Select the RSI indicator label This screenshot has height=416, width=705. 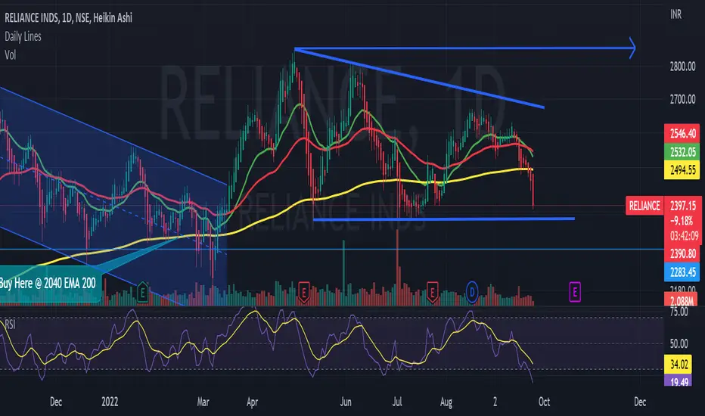[x=9, y=324]
